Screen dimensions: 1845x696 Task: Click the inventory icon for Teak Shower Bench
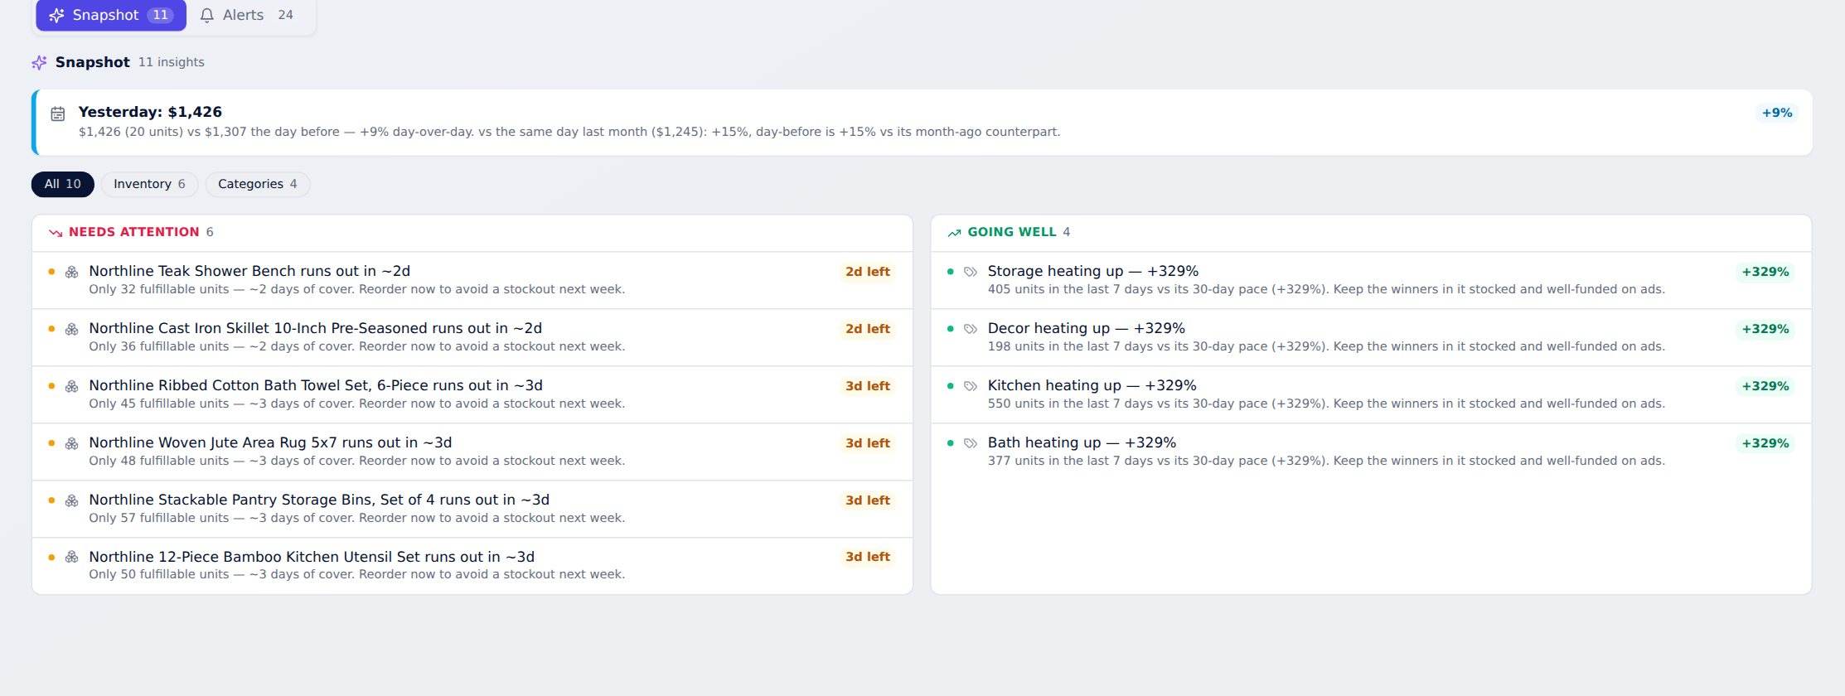pyautogui.click(x=72, y=272)
